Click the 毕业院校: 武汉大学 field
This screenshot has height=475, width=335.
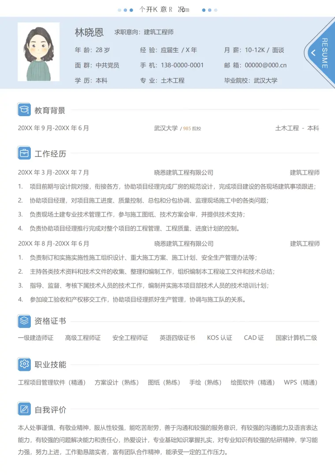coord(251,81)
